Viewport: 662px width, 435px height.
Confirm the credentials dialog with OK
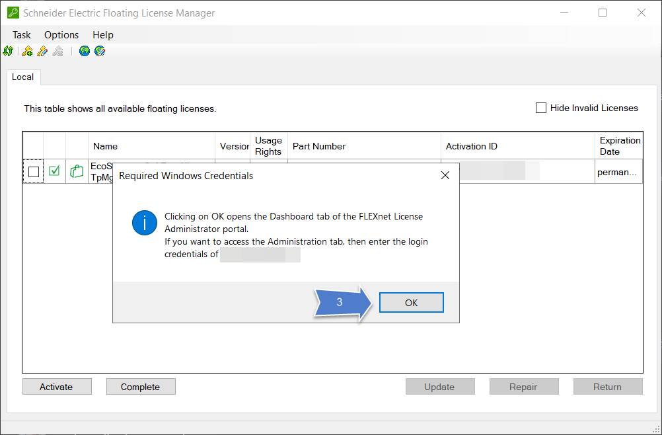coord(411,303)
